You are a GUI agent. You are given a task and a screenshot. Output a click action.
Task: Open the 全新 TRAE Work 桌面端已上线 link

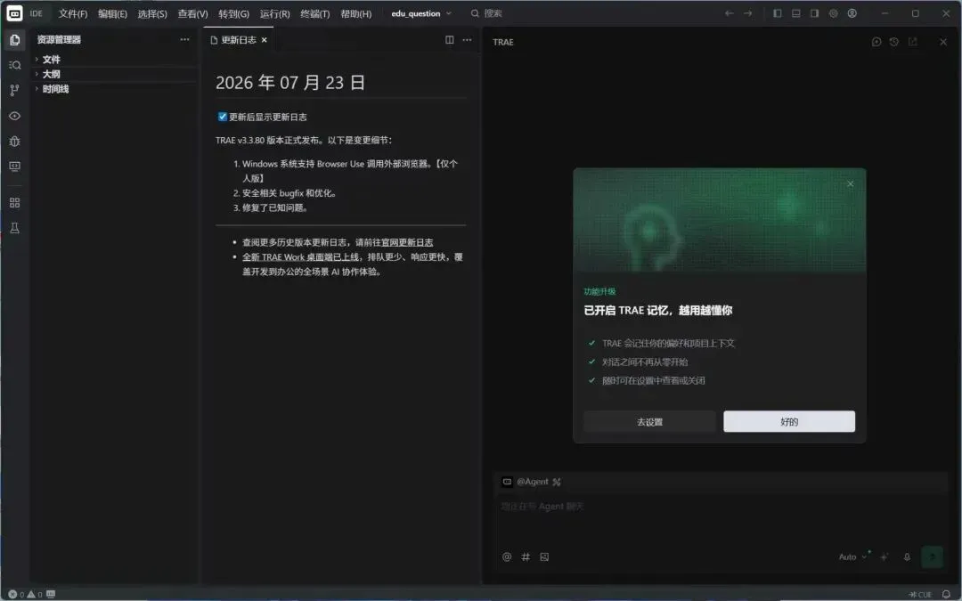tap(301, 257)
